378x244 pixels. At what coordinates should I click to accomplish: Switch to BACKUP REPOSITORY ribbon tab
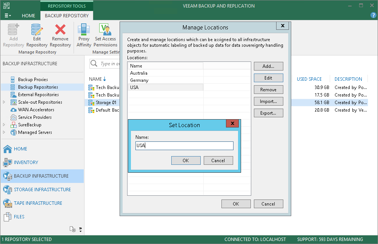[x=66, y=16]
